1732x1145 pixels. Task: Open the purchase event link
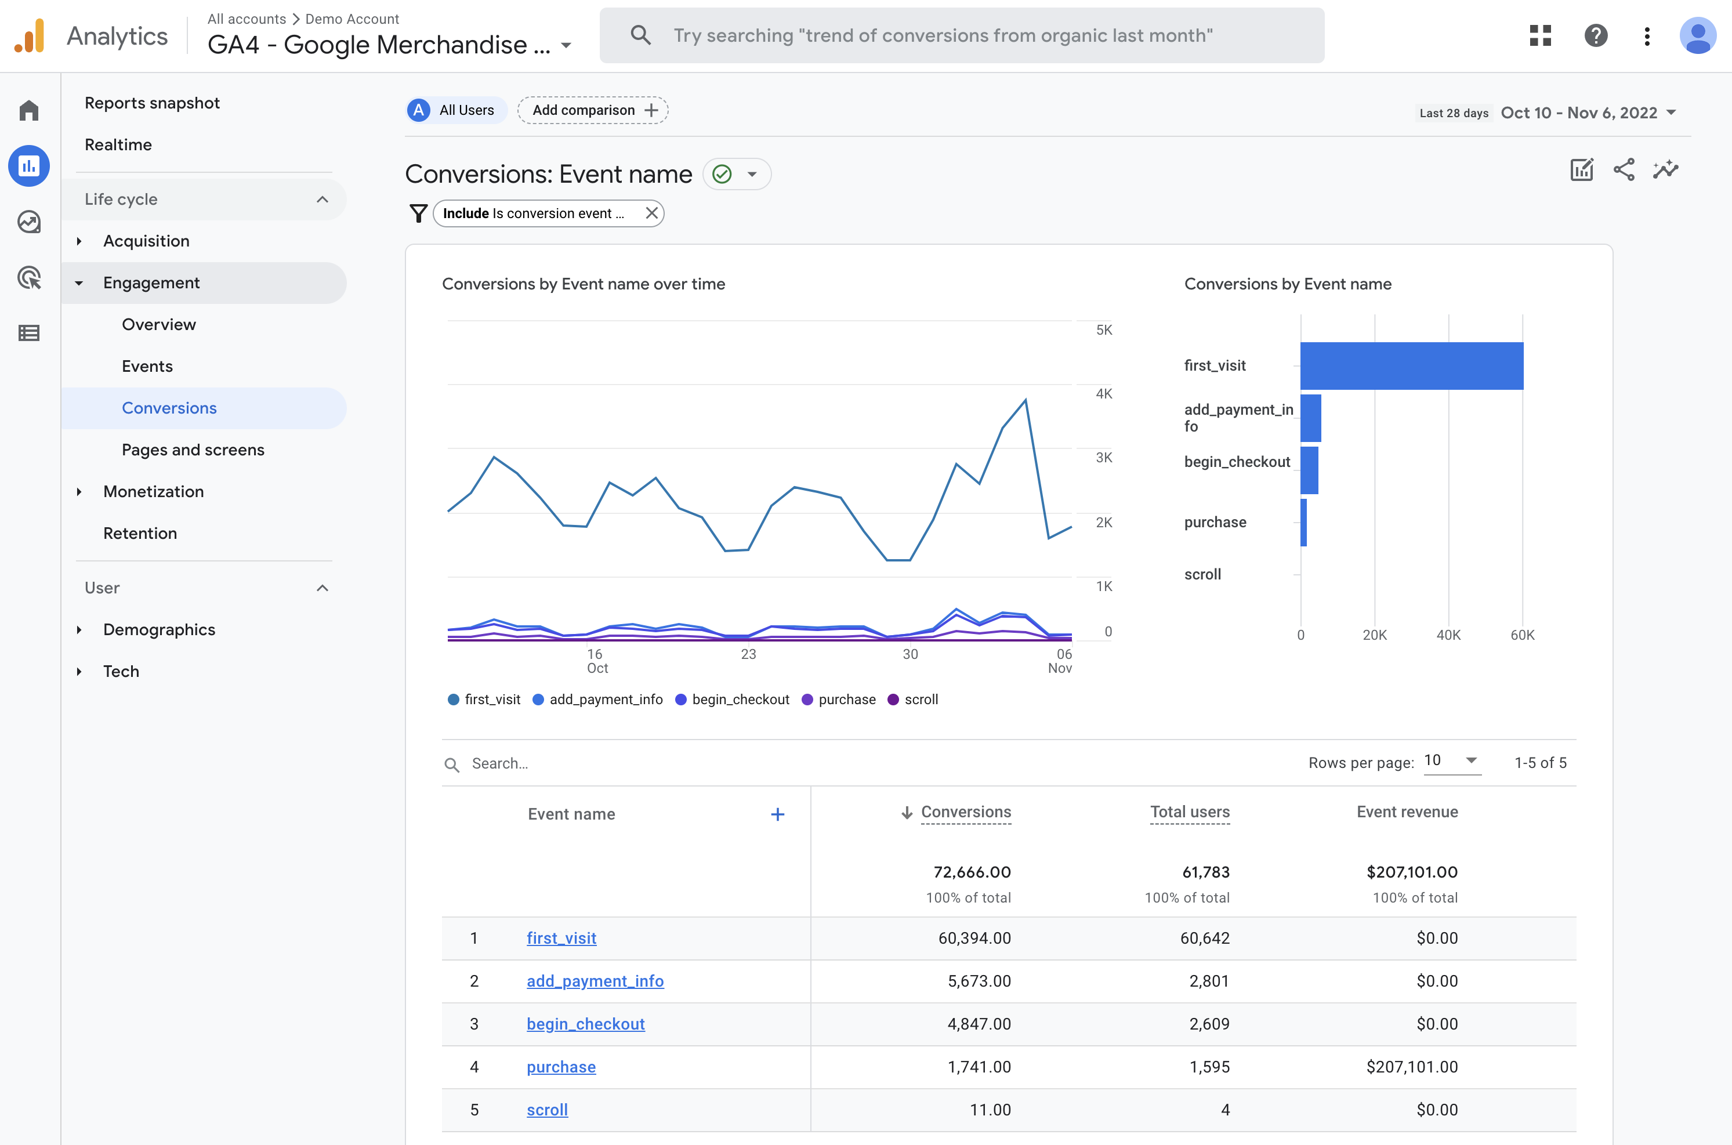(561, 1067)
